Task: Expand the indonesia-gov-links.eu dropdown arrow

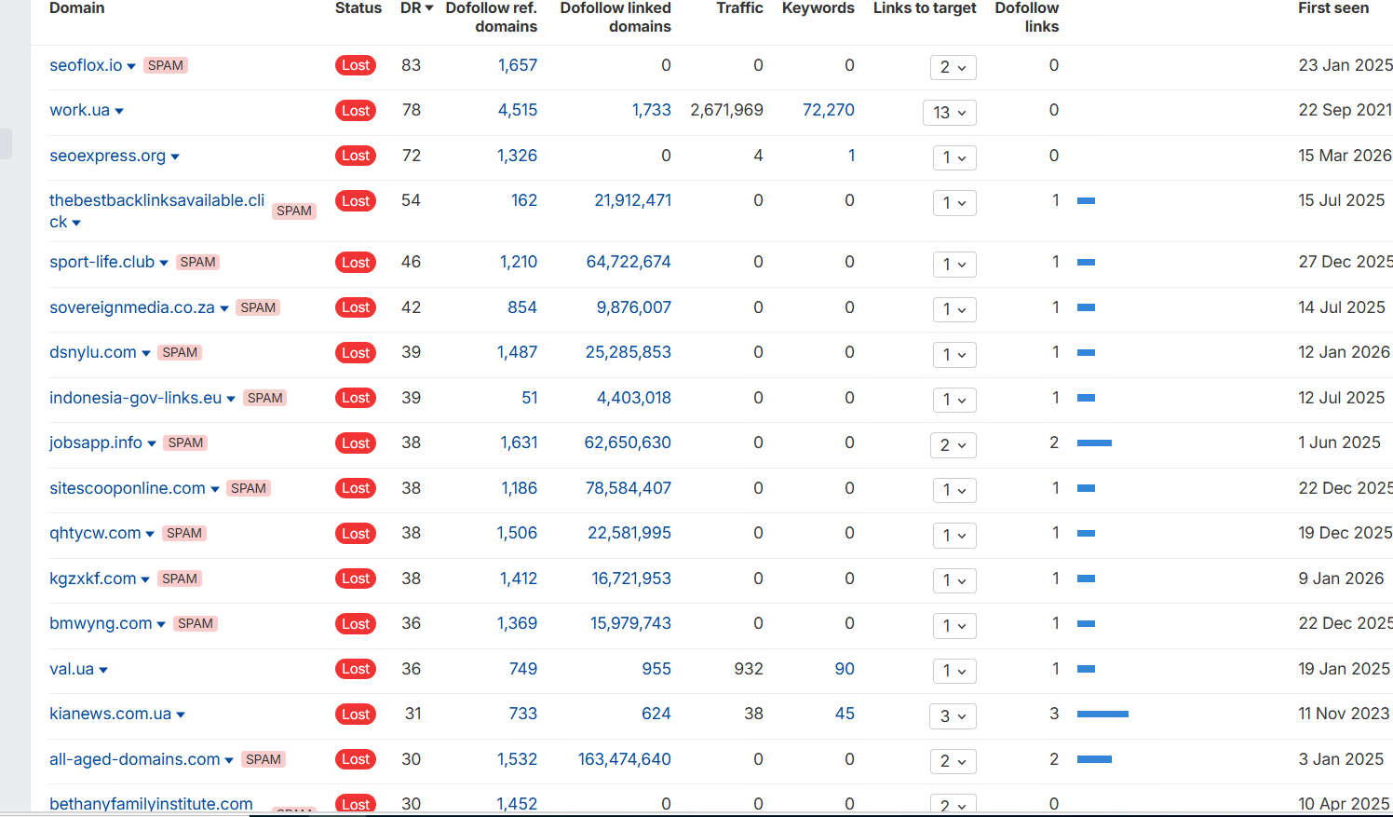Action: [231, 400]
